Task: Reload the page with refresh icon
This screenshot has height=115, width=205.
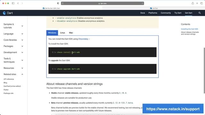Action: (x=142, y=4)
